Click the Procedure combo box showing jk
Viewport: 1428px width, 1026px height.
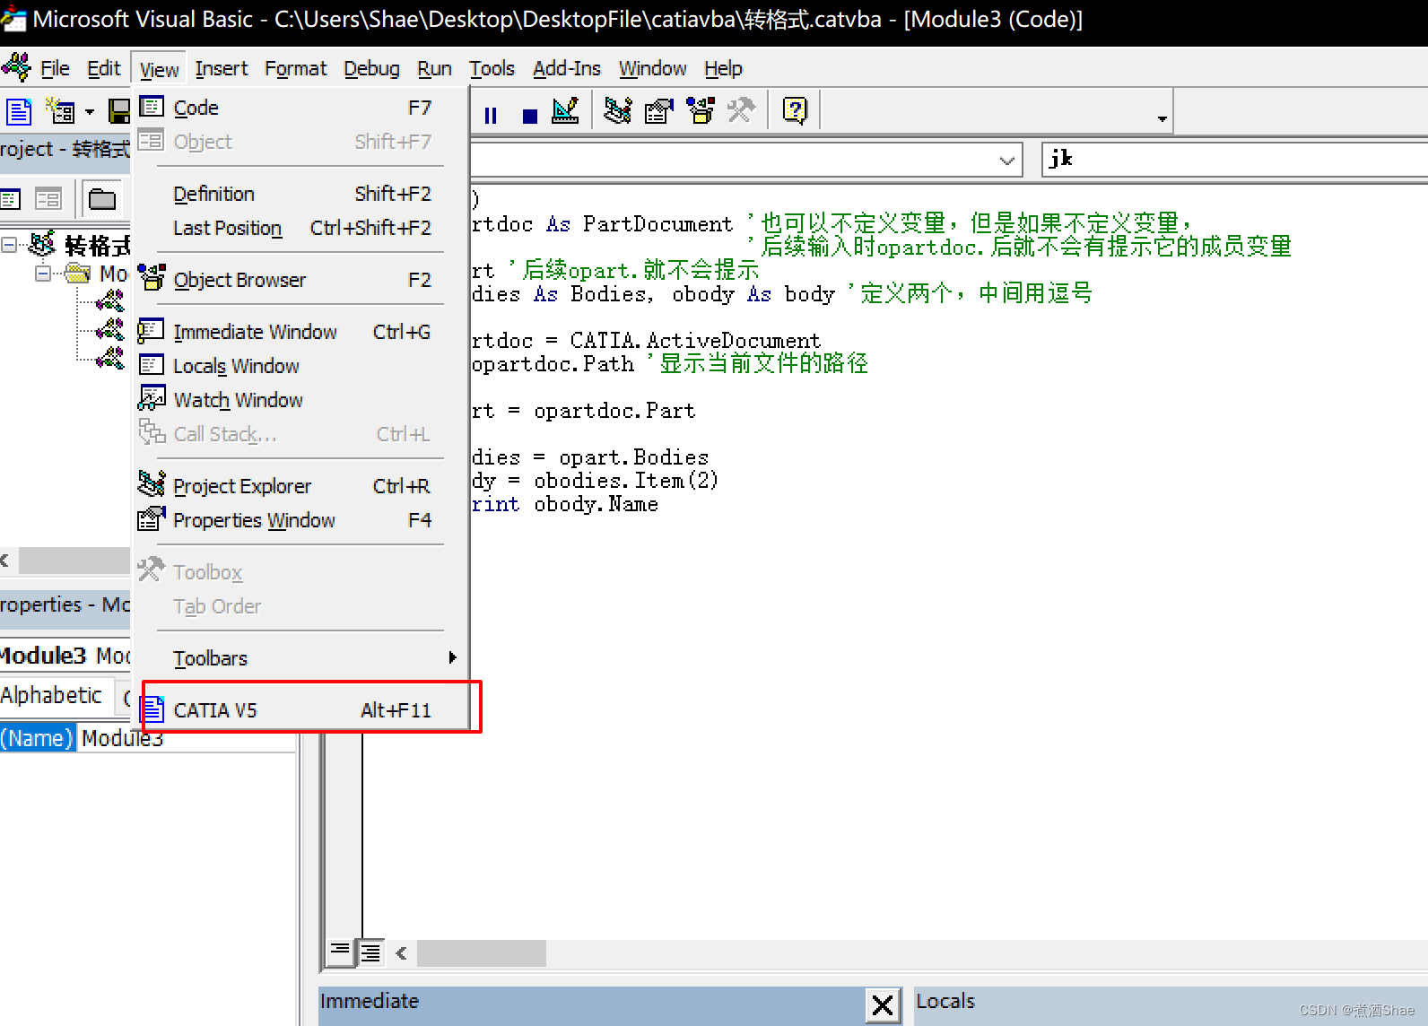(x=1234, y=159)
